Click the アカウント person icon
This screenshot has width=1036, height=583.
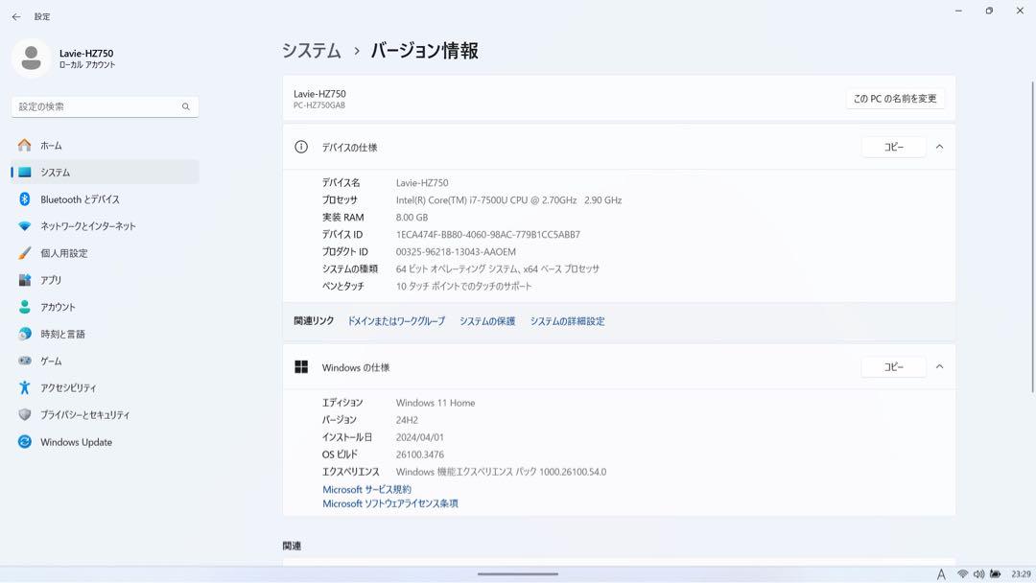[x=24, y=307]
